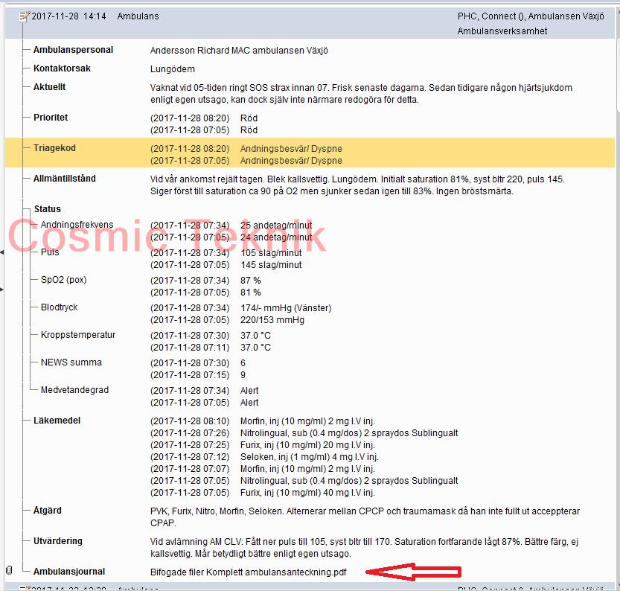Click the note icon beside 2017-11-28 14:14

pyautogui.click(x=25, y=16)
